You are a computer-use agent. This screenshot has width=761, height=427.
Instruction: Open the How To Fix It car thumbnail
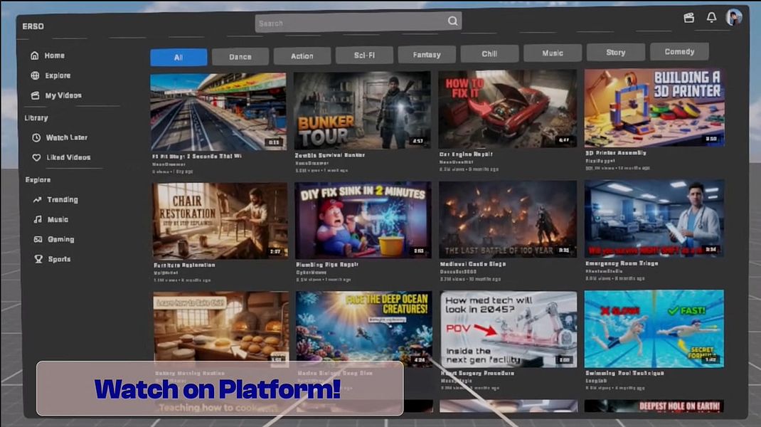click(x=508, y=109)
